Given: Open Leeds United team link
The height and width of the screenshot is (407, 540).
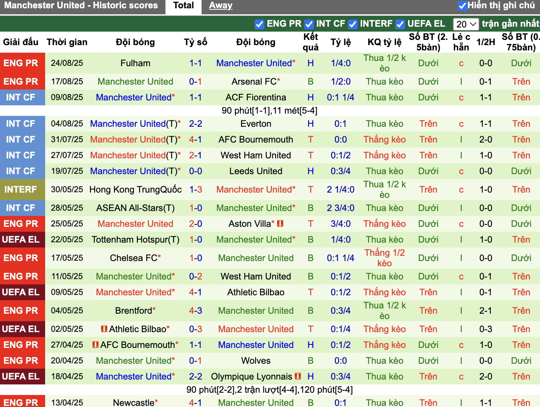Looking at the screenshot, I should (x=256, y=171).
